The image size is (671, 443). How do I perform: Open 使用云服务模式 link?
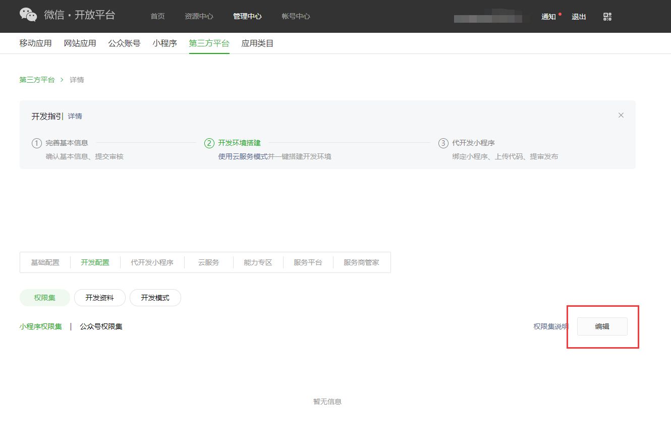[243, 156]
